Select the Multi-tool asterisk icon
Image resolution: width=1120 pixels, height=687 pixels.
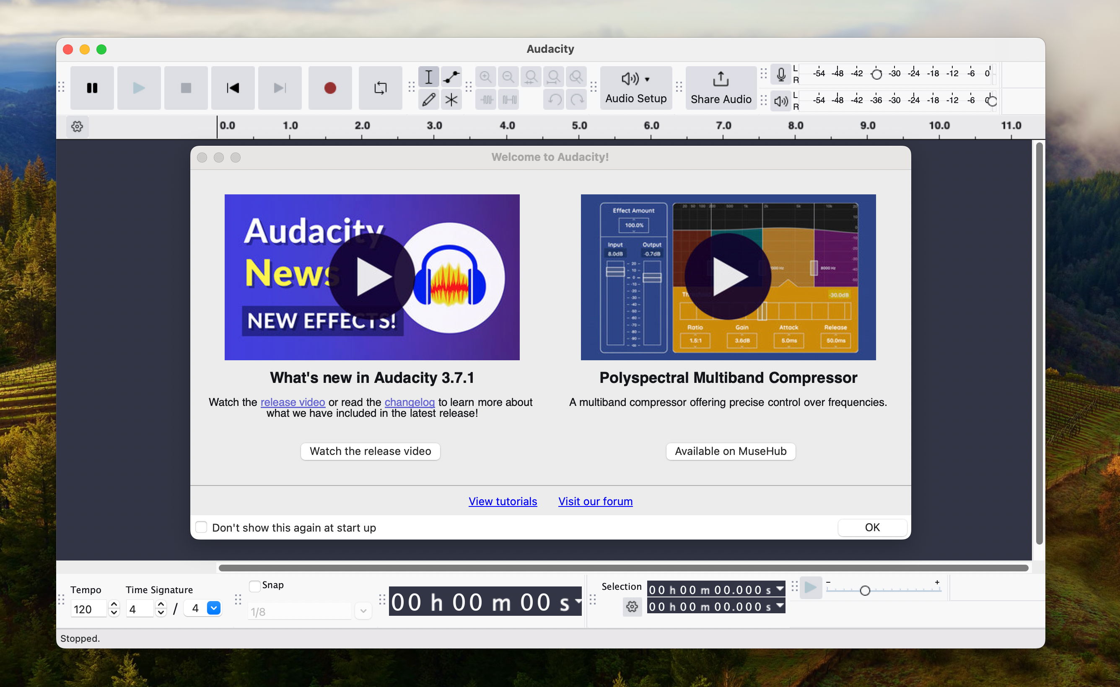451,100
